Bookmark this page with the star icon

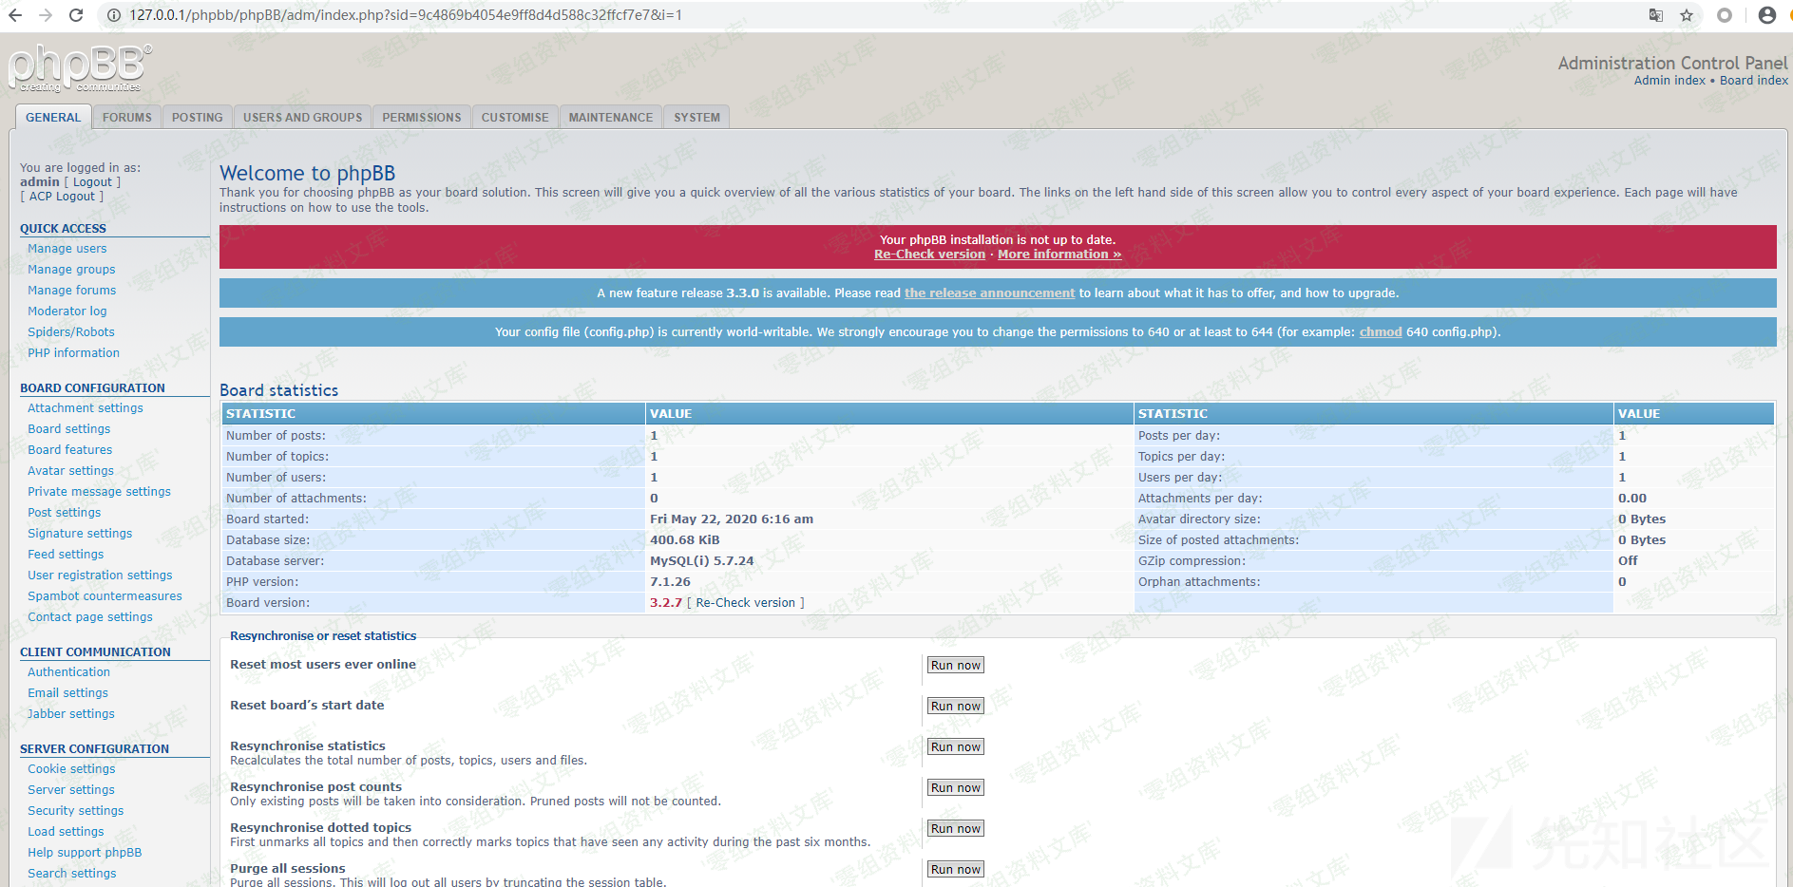point(1687,15)
